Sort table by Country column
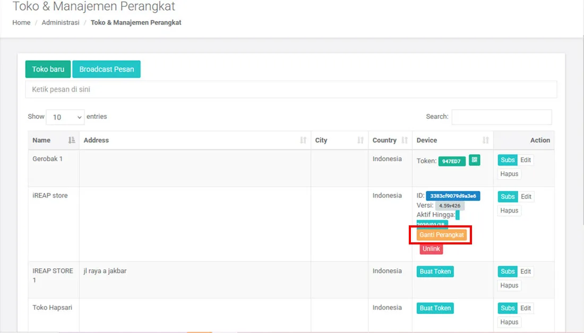 tap(390, 141)
